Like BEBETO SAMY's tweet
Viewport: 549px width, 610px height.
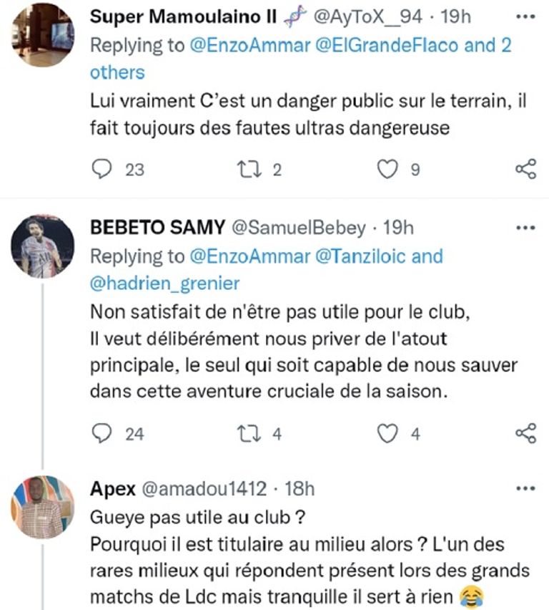tap(387, 432)
